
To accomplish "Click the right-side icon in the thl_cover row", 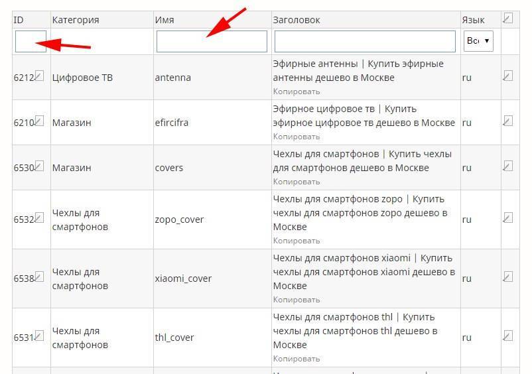I will point(508,336).
